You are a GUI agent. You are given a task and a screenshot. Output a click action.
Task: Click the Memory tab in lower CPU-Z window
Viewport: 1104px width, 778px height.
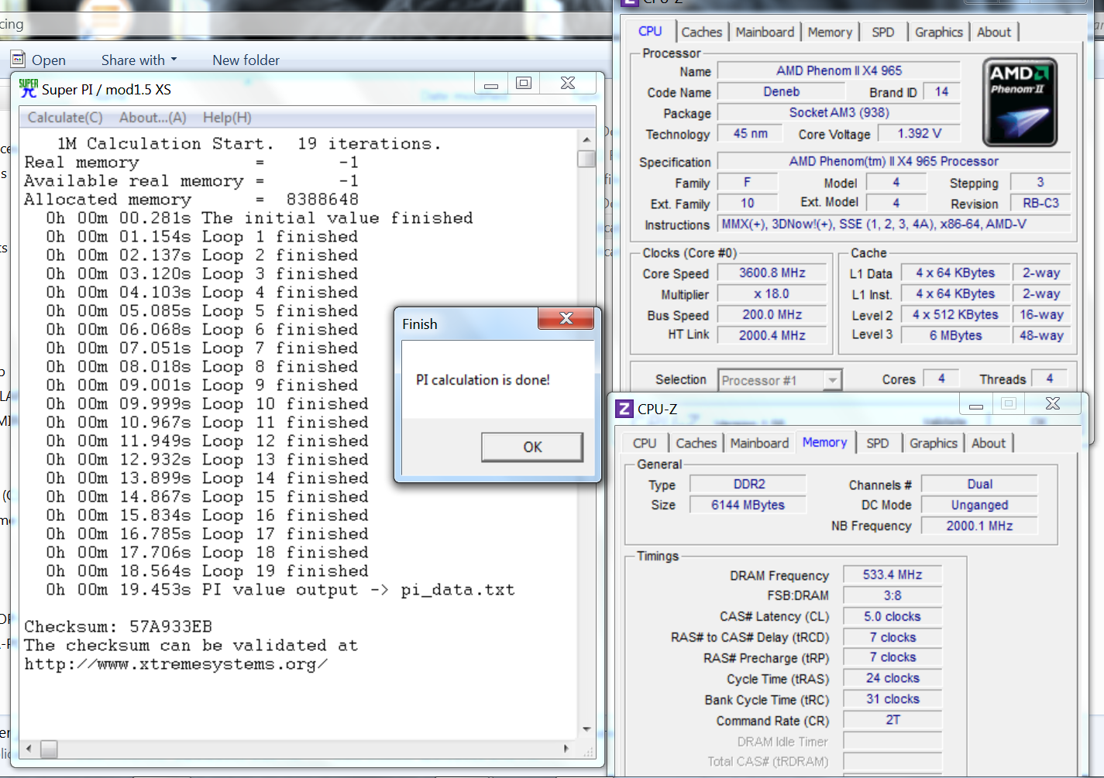click(824, 442)
